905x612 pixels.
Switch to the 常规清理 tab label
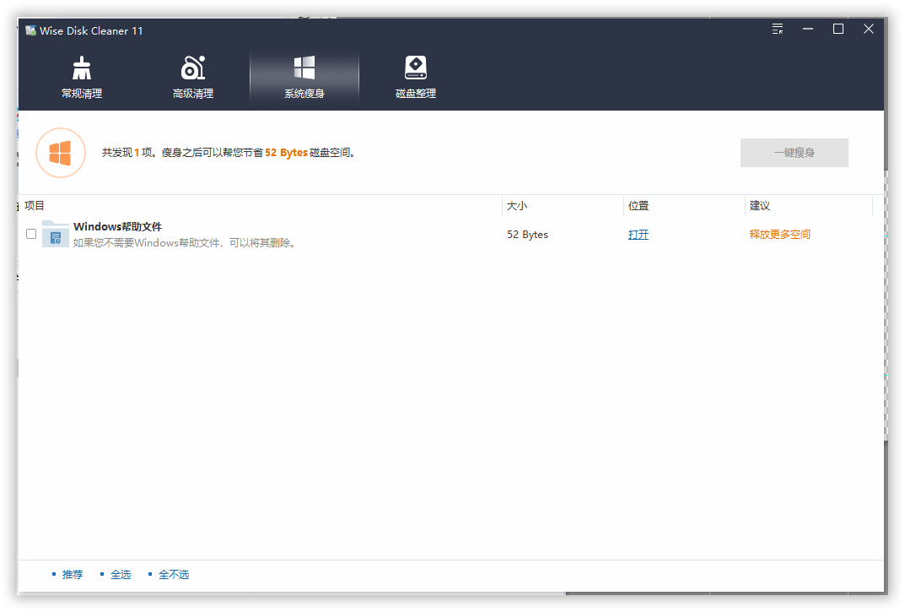tap(82, 94)
